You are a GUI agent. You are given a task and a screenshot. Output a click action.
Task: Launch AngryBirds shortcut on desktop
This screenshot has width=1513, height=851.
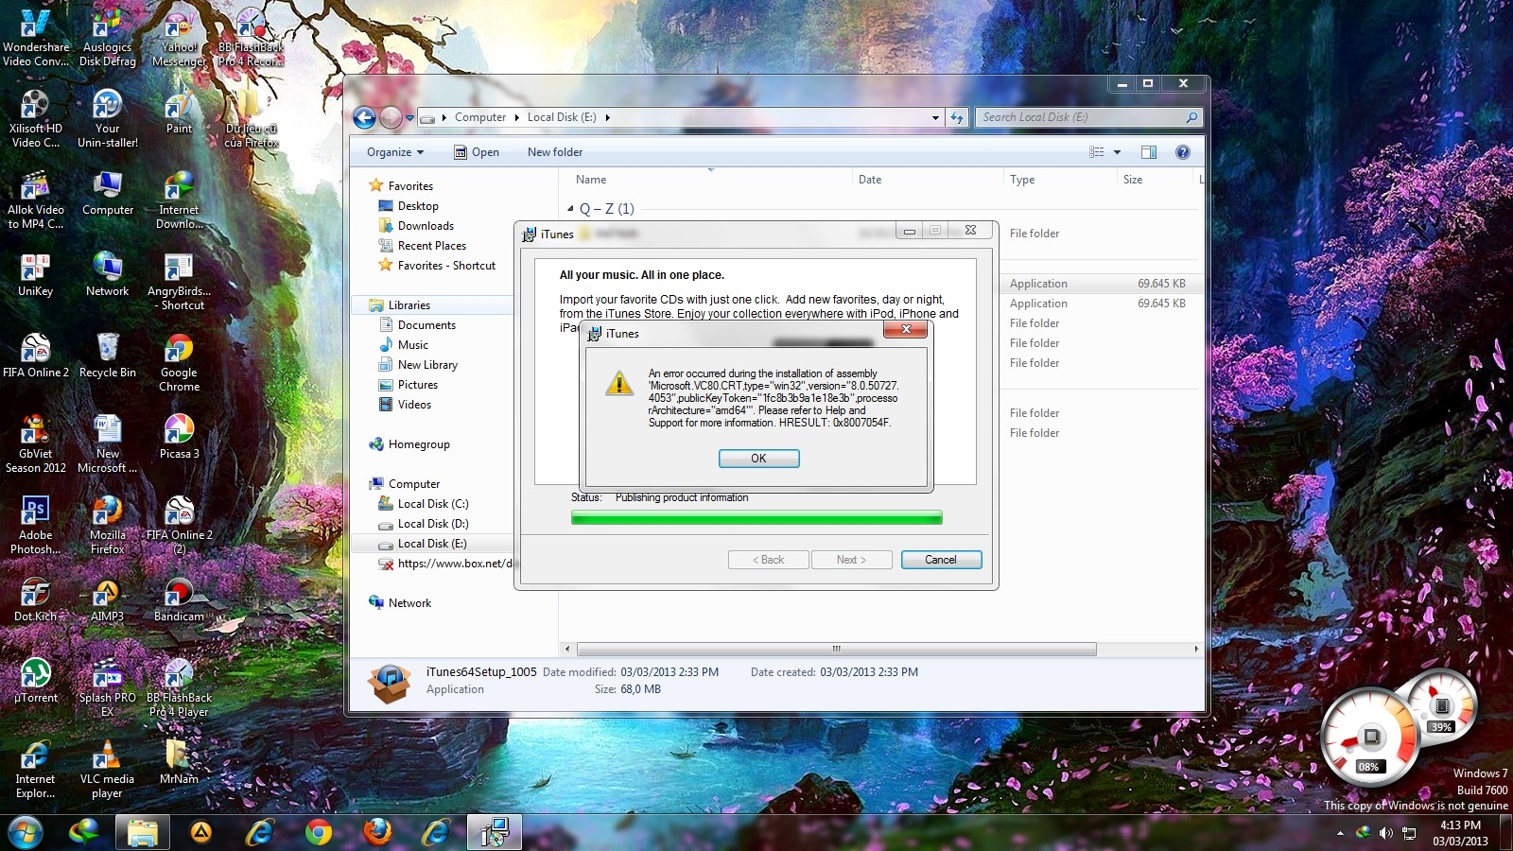pos(179,282)
